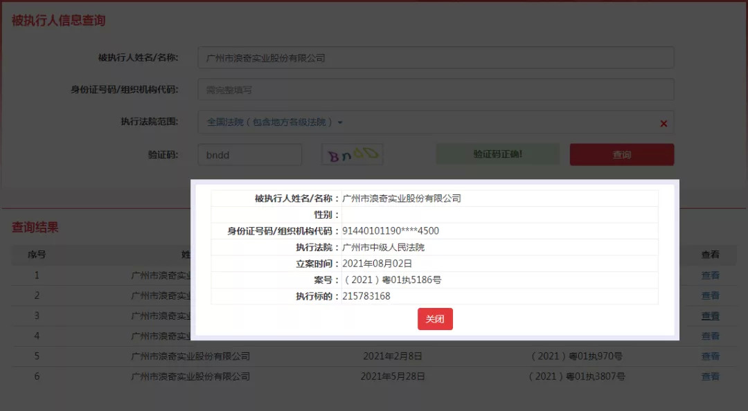748x411 pixels.
Task: Click the 执行标的 value 215783168
Action: pyautogui.click(x=366, y=296)
